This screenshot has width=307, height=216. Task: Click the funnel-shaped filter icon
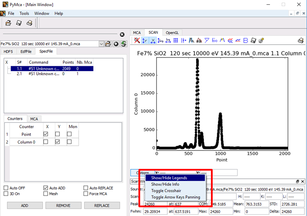pos(207,41)
